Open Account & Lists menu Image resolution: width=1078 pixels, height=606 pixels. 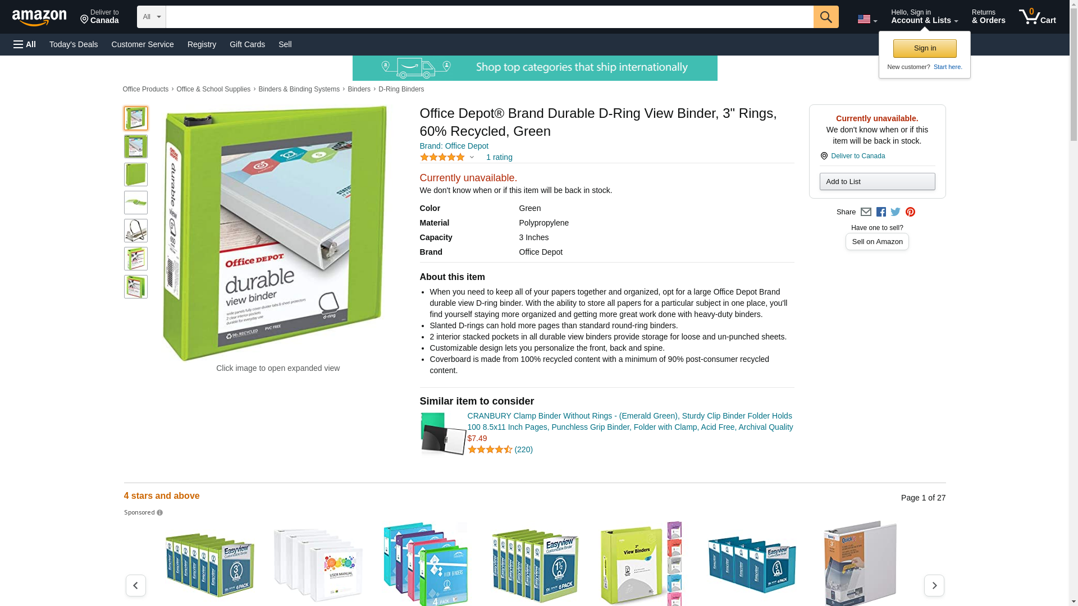click(x=924, y=17)
